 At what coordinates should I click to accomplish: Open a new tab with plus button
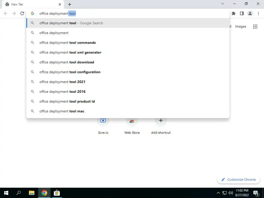(x=70, y=4)
